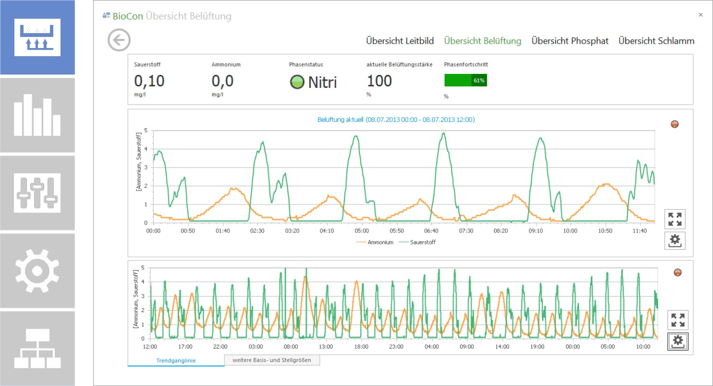This screenshot has width=713, height=386.
Task: Open the weitere Basis- und Stellgrößen tab
Action: coord(272,360)
